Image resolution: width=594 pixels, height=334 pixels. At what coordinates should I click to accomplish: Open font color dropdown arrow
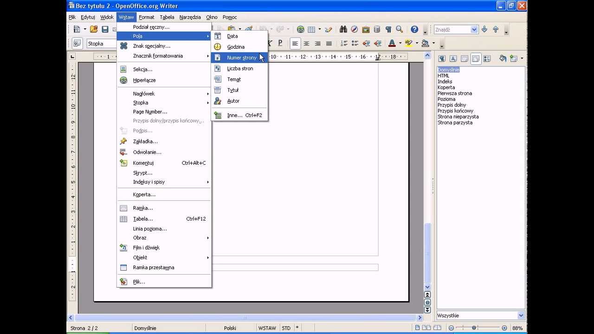(x=400, y=43)
